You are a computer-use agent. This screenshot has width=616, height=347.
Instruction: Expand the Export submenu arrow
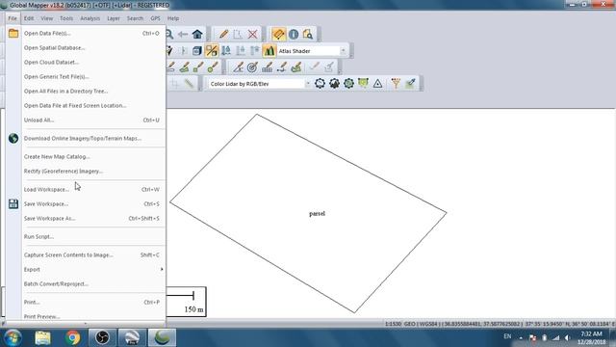[x=162, y=270]
